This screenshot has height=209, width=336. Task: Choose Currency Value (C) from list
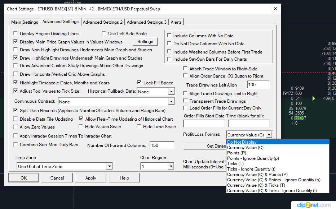(278, 148)
